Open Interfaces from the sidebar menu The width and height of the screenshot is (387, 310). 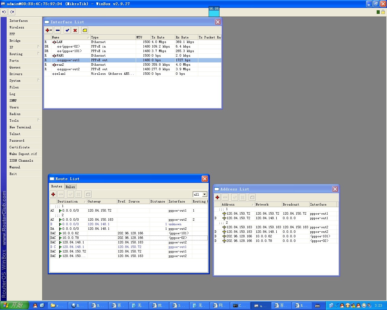(x=24, y=21)
